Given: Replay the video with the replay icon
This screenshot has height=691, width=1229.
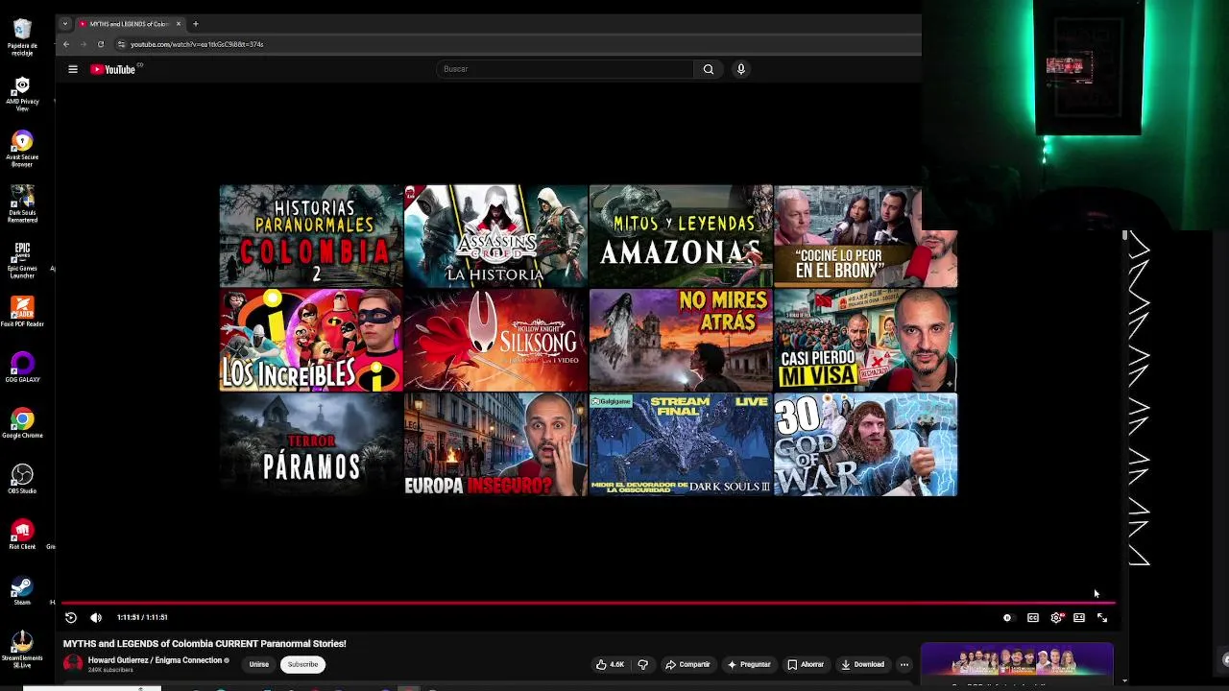Looking at the screenshot, I should tap(71, 617).
